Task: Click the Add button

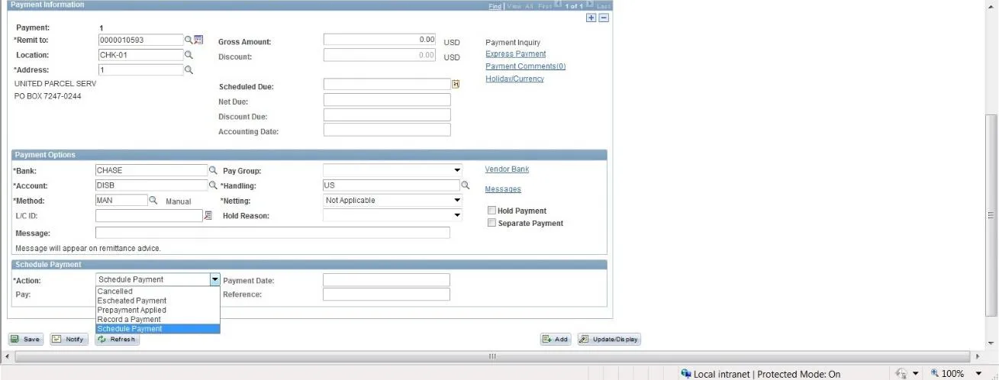Action: coord(556,339)
